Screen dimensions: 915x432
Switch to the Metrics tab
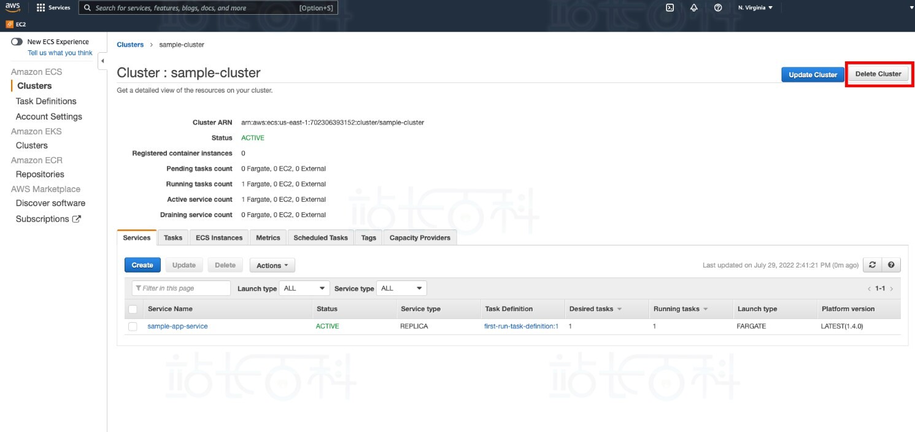[x=268, y=237]
